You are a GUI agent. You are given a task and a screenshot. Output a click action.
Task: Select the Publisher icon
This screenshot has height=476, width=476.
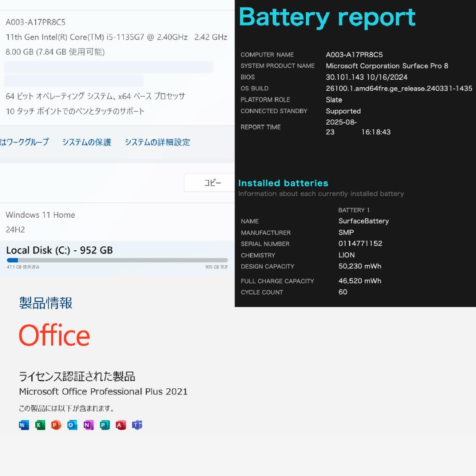(x=104, y=425)
